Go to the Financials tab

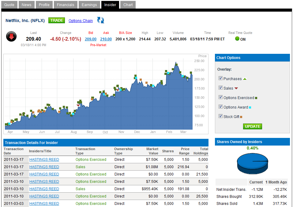(x=66, y=5)
